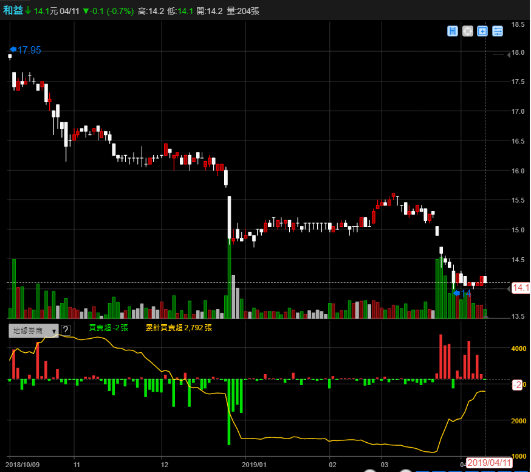Click the green 買賣超 -2張 legend
This screenshot has height=472, width=531.
108,327
